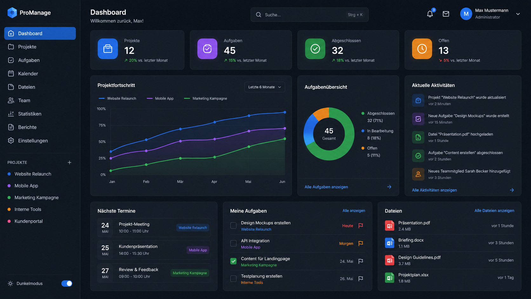Screen dimensions: 531x299
Task: Click the Sarah Becker team member activity icon
Action: pyautogui.click(x=418, y=174)
